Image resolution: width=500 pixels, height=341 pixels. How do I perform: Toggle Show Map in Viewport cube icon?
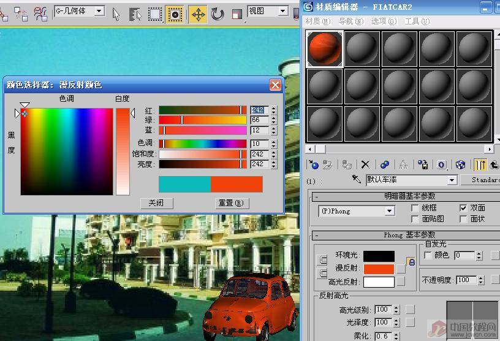[x=460, y=164]
